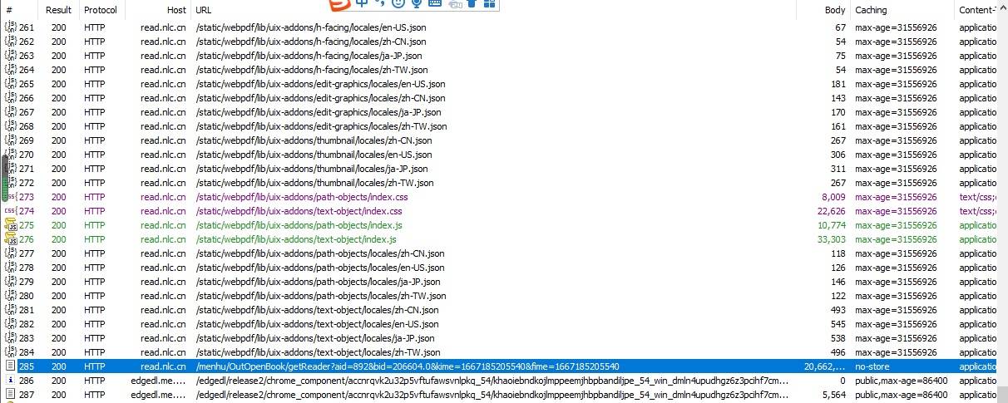Image resolution: width=1008 pixels, height=403 pixels.
Task: Toggle the IME punctuation mode
Action: tap(380, 4)
